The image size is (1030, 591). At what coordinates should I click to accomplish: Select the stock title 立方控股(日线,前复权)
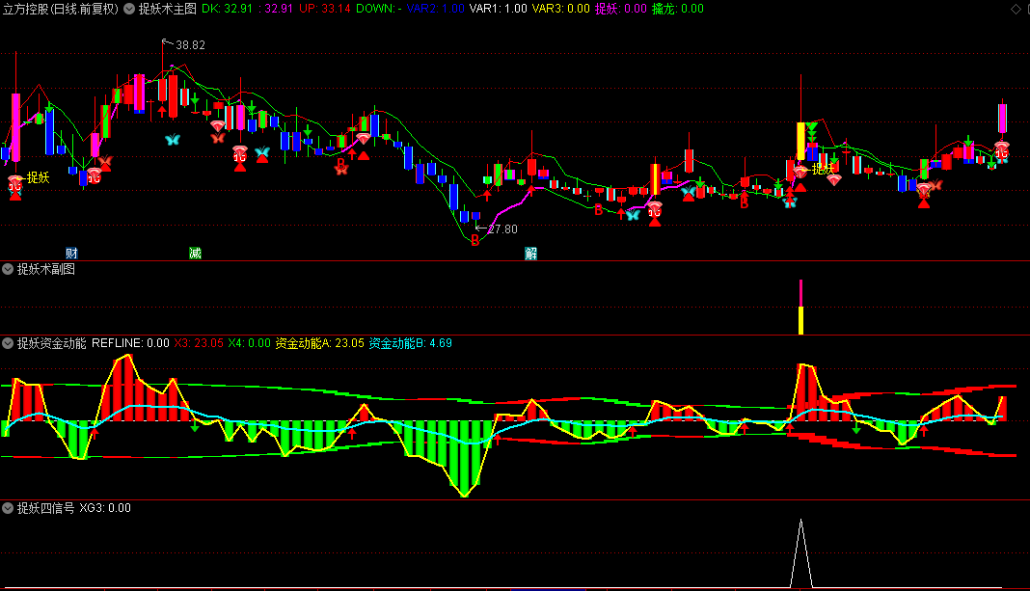click(61, 9)
